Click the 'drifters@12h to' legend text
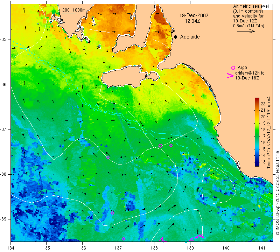Screen dimensions: 280x252 250,73
